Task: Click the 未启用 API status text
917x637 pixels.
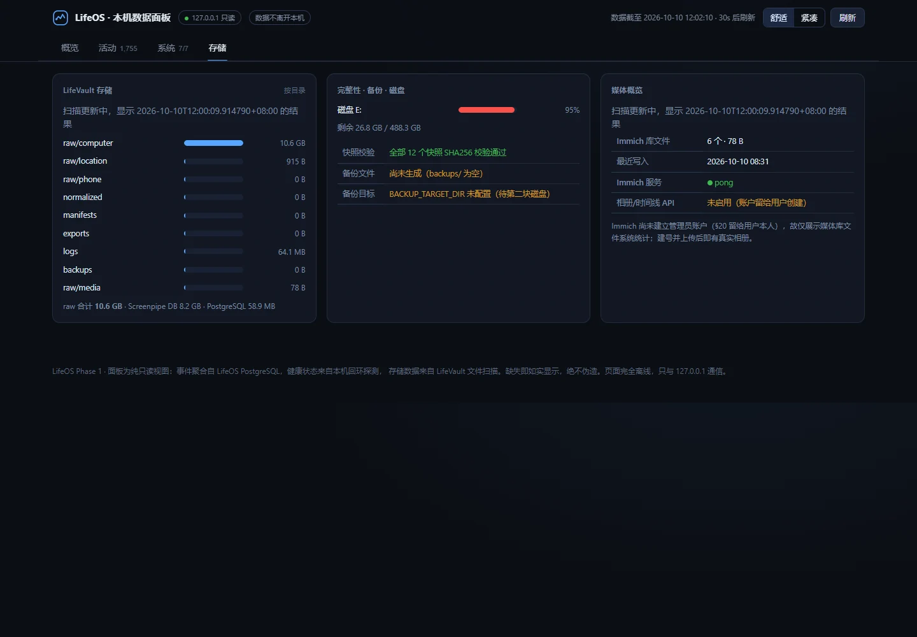Action: tap(757, 203)
